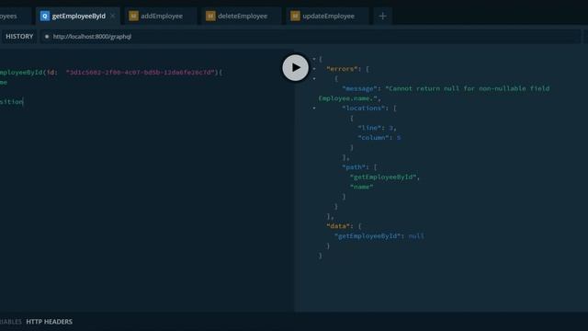Collapse the root response object arrow
Viewport: 588px width, 331px height.
pos(314,59)
